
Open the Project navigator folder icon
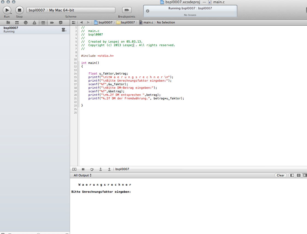[x=8, y=23]
